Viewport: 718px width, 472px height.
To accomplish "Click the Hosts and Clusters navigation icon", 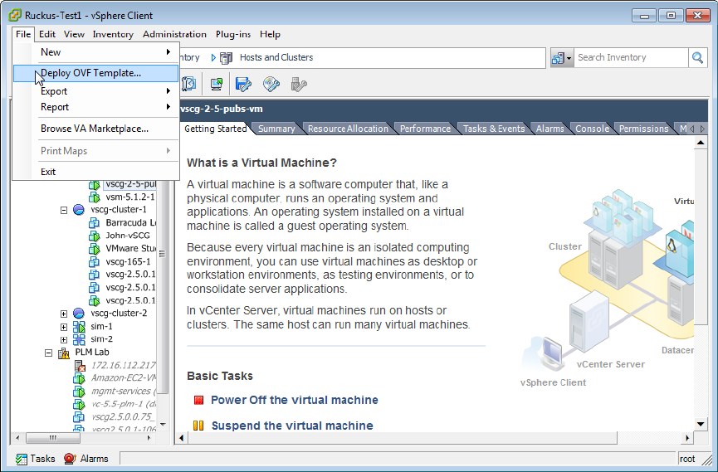I will click(227, 58).
